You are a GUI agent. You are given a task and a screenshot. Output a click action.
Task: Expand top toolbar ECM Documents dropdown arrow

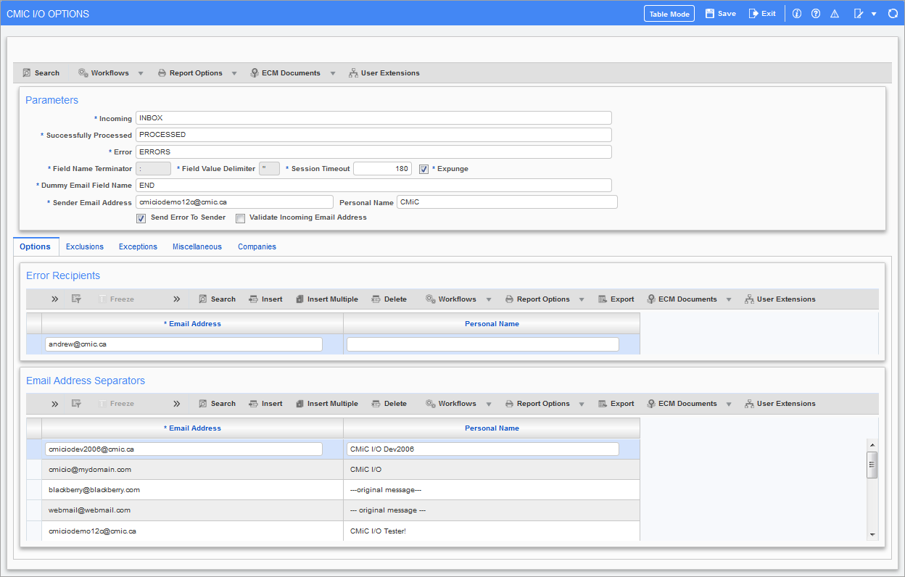pos(333,73)
